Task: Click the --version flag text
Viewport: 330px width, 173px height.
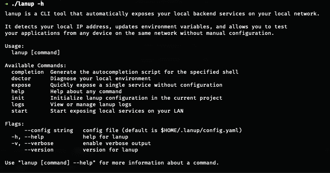Action: 39,150
